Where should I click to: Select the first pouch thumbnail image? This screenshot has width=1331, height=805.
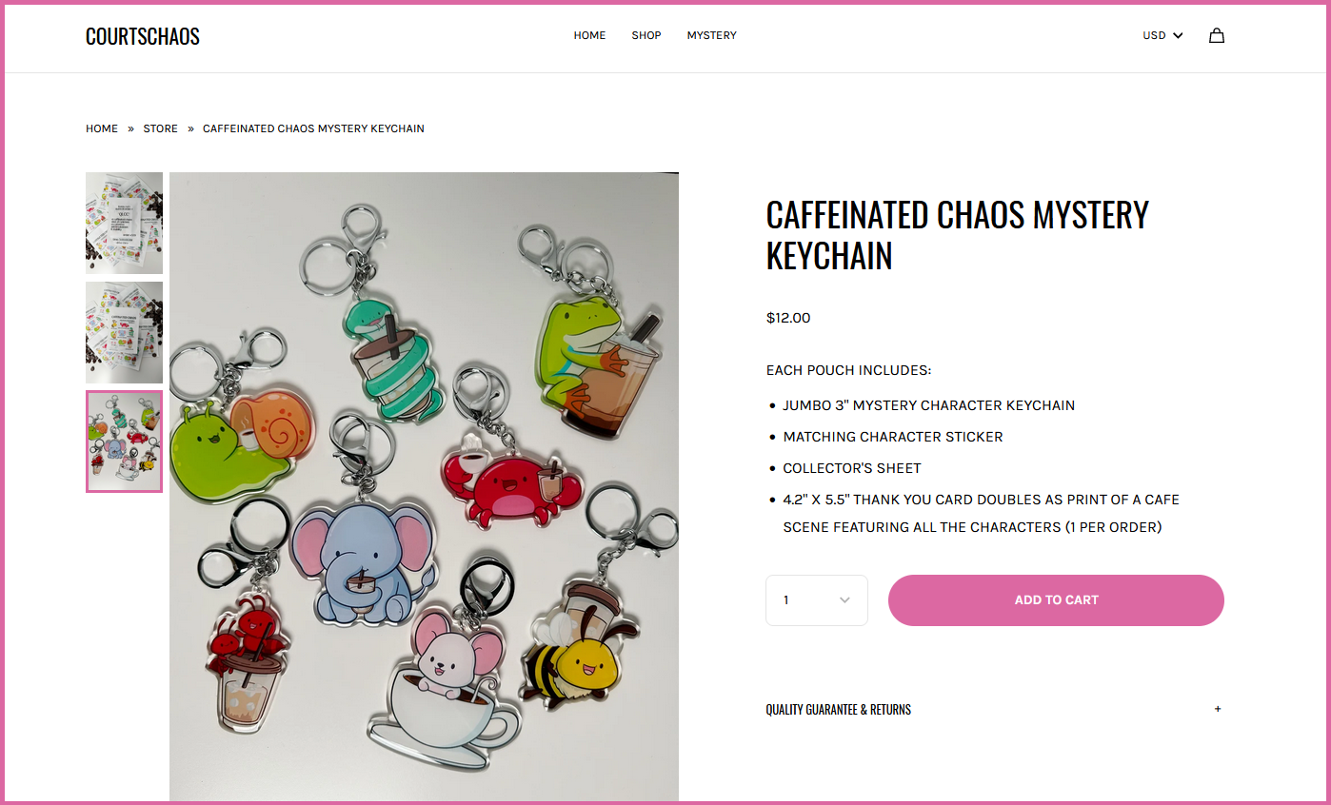[x=124, y=223]
